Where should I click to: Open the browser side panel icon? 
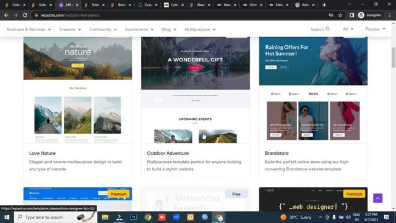coord(351,15)
